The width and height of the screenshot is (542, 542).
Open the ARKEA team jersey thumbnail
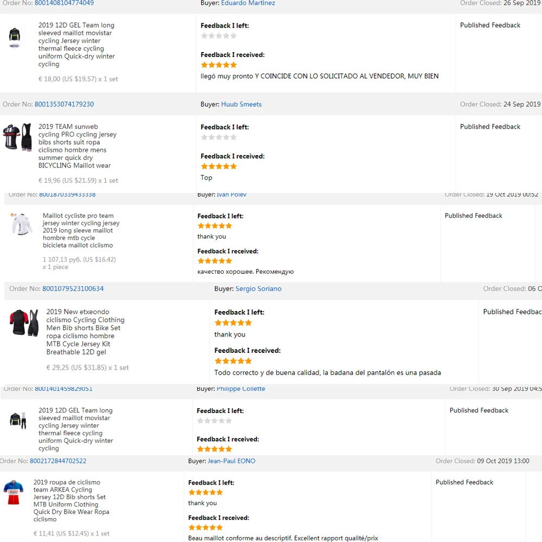tap(14, 492)
